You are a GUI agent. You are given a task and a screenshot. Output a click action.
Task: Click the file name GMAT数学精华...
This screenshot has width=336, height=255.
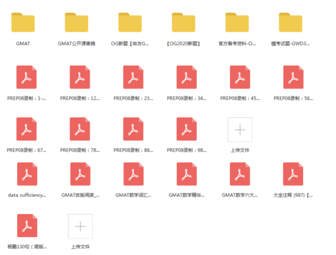(187, 195)
